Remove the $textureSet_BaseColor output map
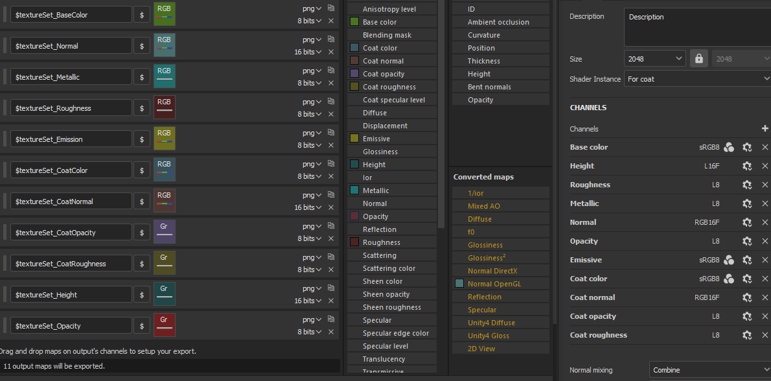This screenshot has height=381, width=771. click(331, 21)
